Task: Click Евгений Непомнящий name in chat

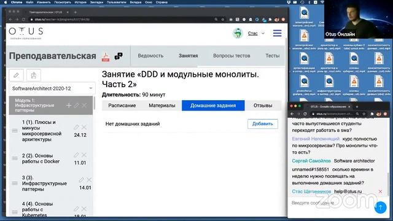Action: [x=316, y=139]
